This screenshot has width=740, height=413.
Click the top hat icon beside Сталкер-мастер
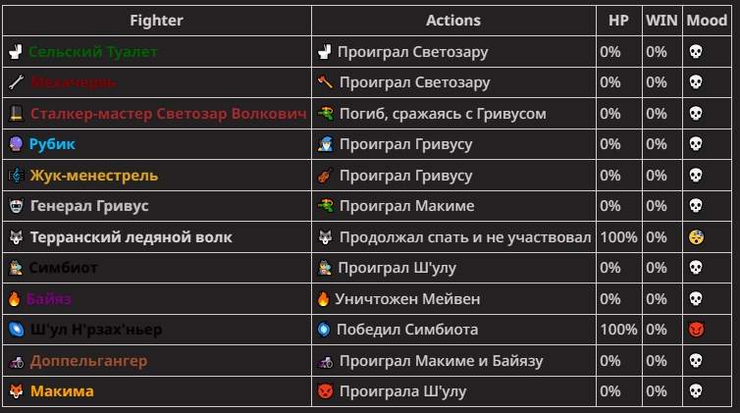click(16, 113)
